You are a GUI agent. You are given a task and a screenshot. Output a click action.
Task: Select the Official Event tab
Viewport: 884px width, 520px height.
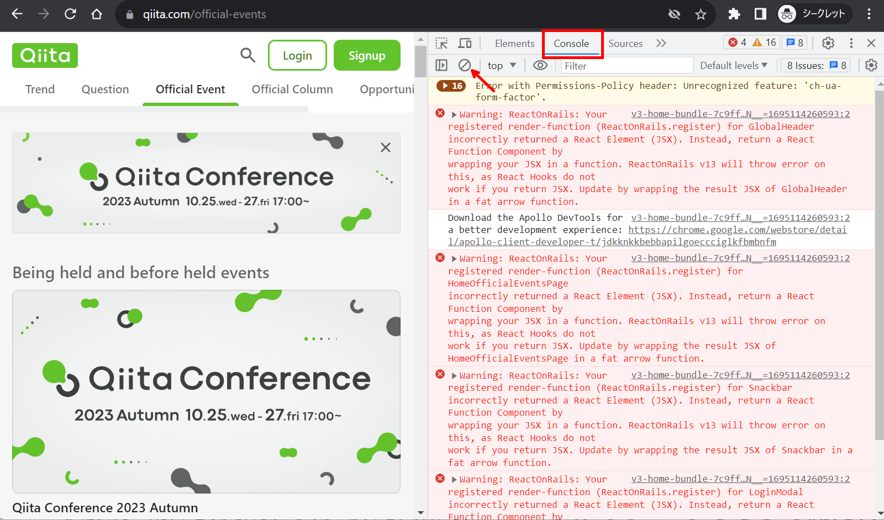click(x=190, y=89)
